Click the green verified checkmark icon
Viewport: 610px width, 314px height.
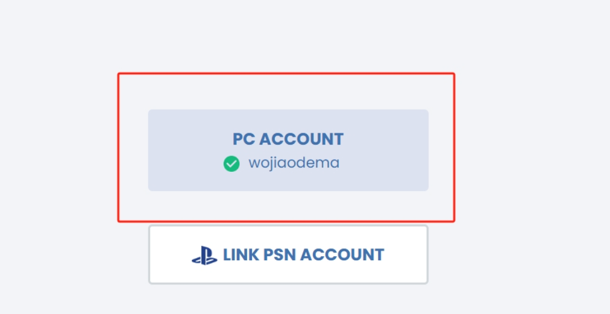(231, 163)
